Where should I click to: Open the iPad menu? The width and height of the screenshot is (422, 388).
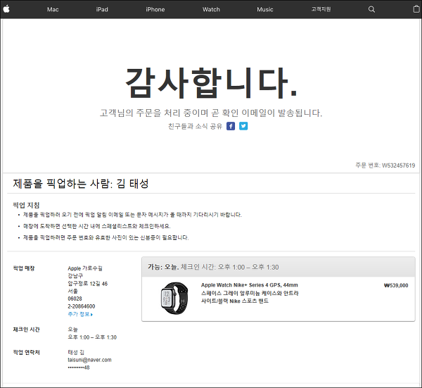(102, 9)
